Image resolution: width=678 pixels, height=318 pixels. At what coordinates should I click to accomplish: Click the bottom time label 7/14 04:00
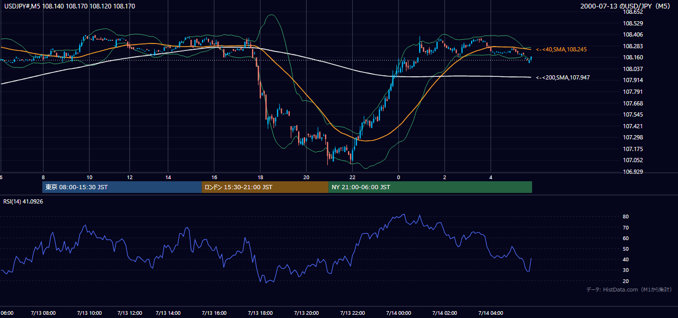tap(491, 313)
